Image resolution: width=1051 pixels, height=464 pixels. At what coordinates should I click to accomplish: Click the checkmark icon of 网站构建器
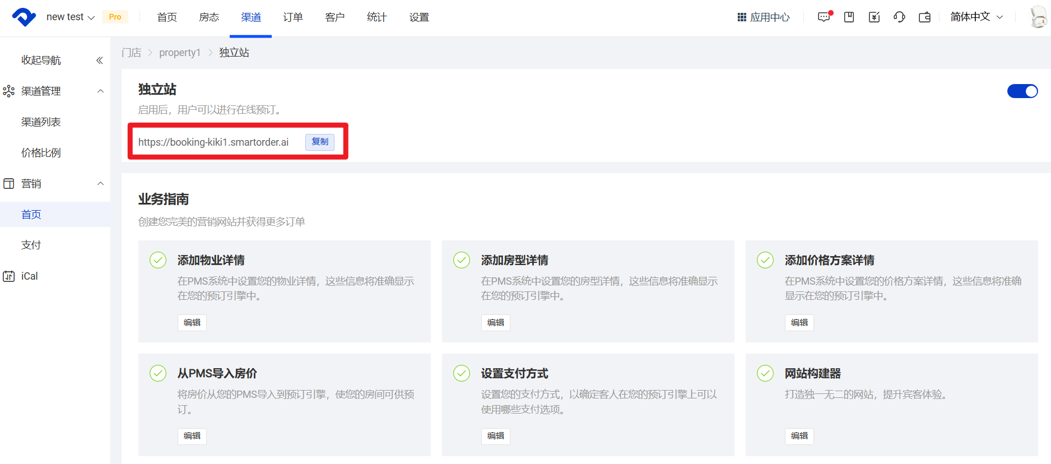[x=765, y=373]
